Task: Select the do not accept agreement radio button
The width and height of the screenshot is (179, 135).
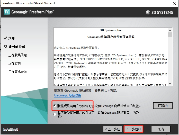Action: coord(55,114)
